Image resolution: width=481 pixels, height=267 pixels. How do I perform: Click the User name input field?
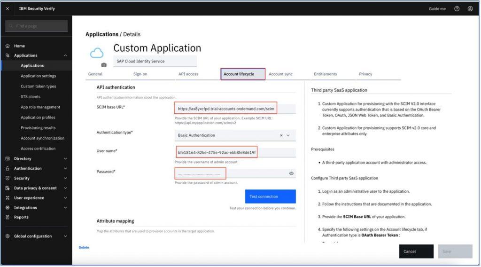point(235,152)
